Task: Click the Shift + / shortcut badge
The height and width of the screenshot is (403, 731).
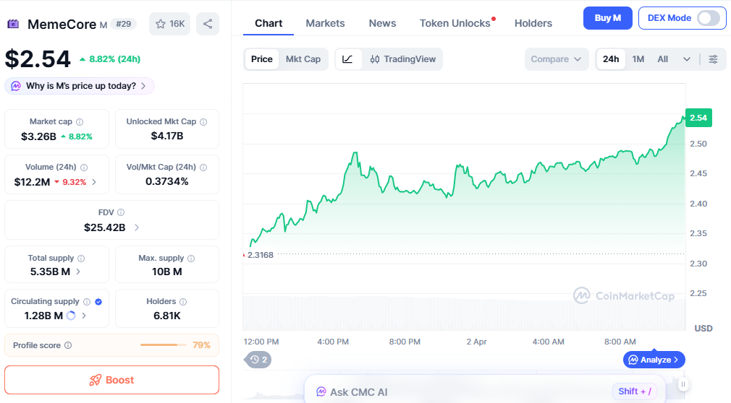Action: [635, 391]
